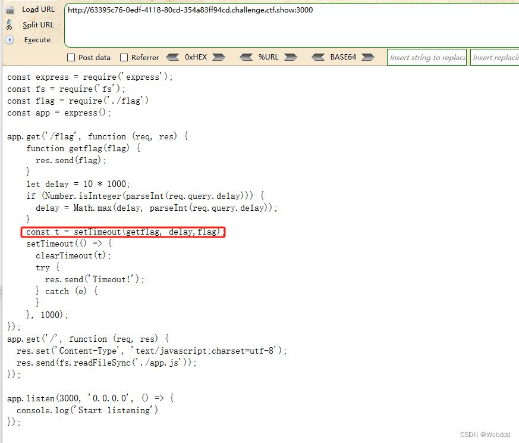This screenshot has height=443, width=519.
Task: Click left arrow beside %URL to decode
Action: coord(246,57)
